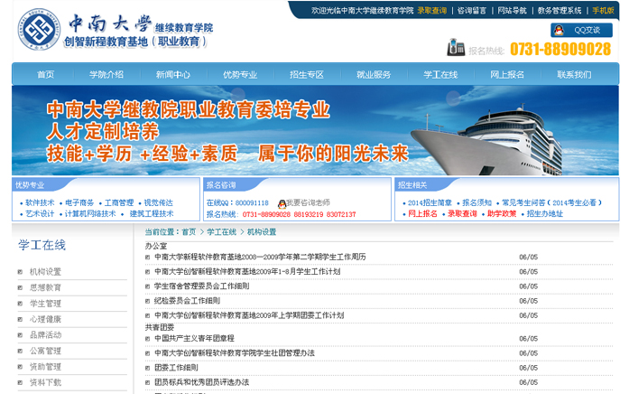629x394 pixels.
Task: Open 录取查询 in the top bar
Action: (431, 11)
